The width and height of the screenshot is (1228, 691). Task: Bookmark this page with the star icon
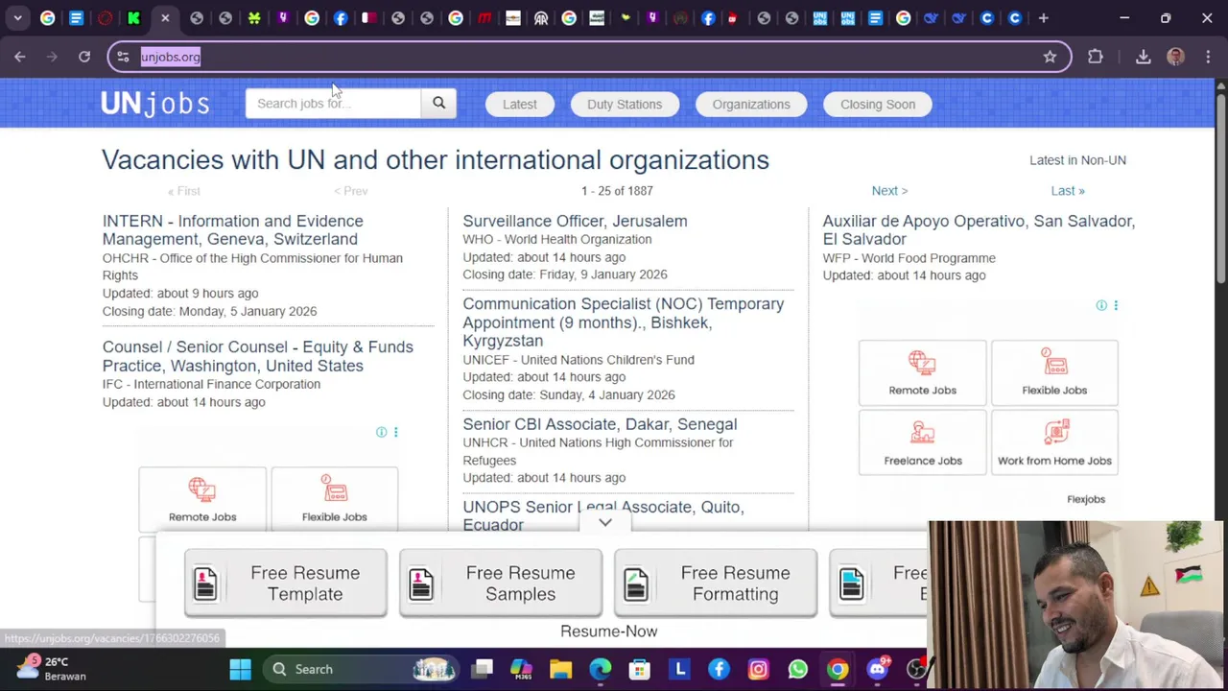pyautogui.click(x=1050, y=57)
